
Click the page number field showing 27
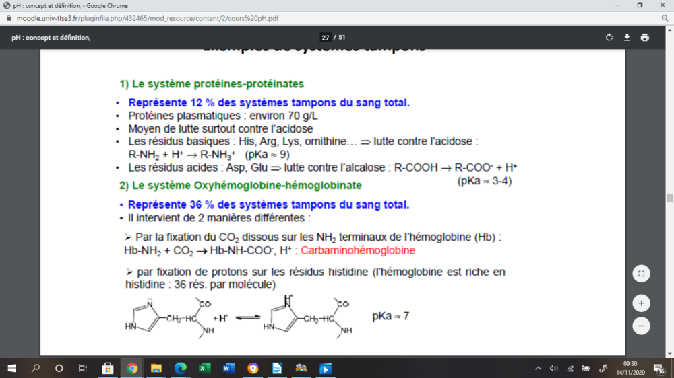coord(326,38)
